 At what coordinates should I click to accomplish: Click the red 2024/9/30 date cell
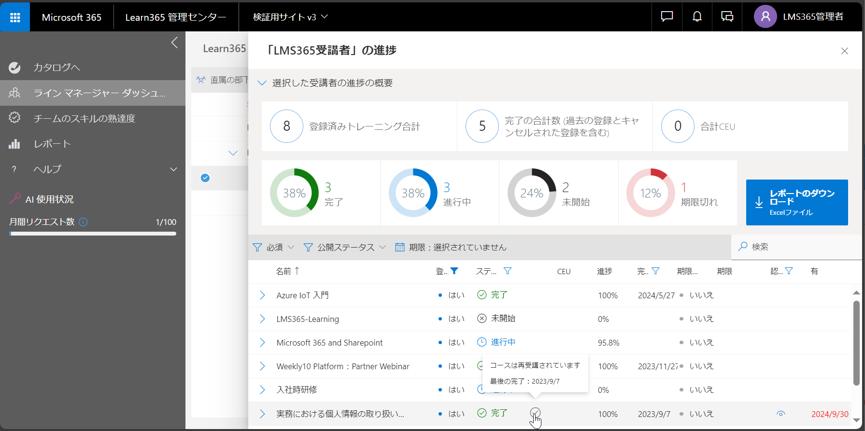coord(830,414)
